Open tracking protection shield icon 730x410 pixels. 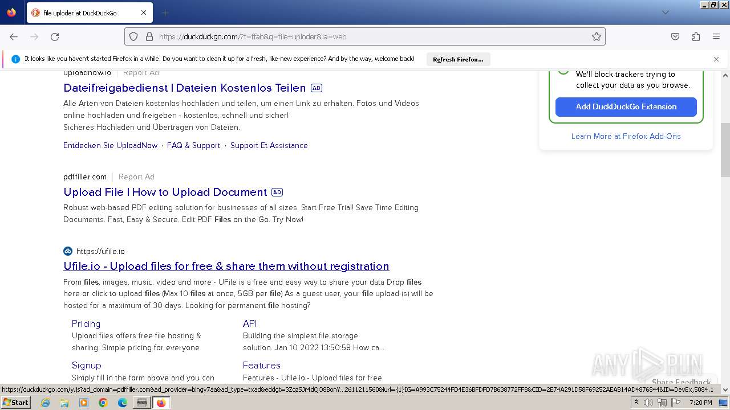click(133, 36)
